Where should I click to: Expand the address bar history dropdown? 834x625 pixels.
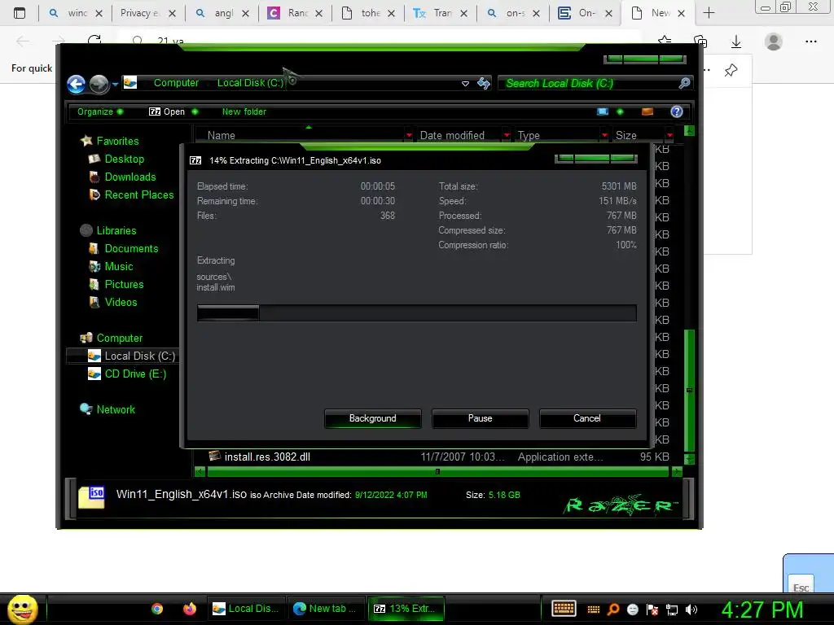pyautogui.click(x=465, y=84)
